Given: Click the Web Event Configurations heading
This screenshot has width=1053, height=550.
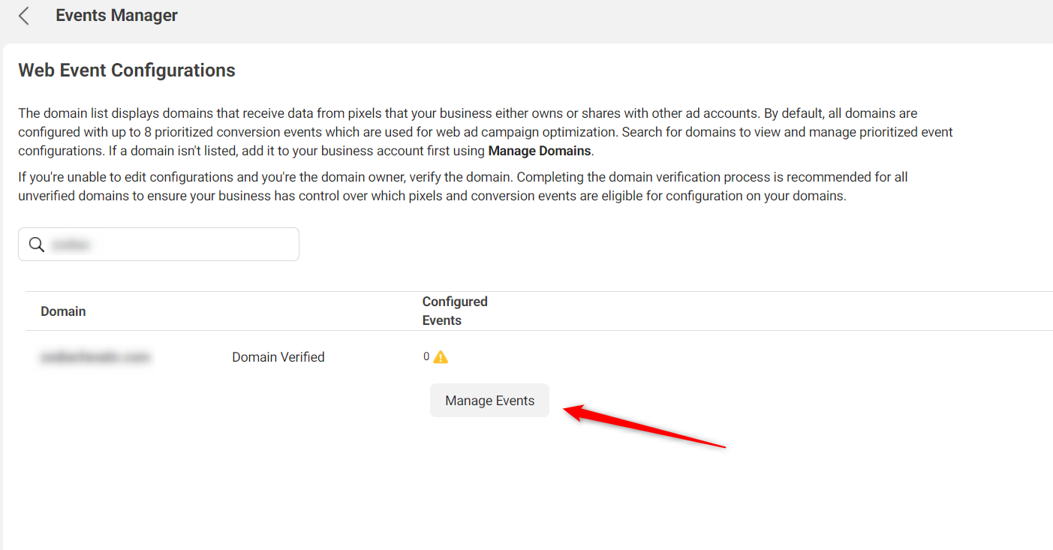Looking at the screenshot, I should (x=127, y=71).
